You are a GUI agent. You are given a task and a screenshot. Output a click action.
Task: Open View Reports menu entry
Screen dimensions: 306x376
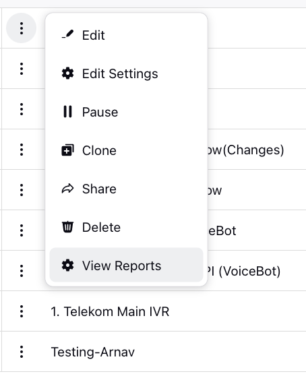click(126, 265)
